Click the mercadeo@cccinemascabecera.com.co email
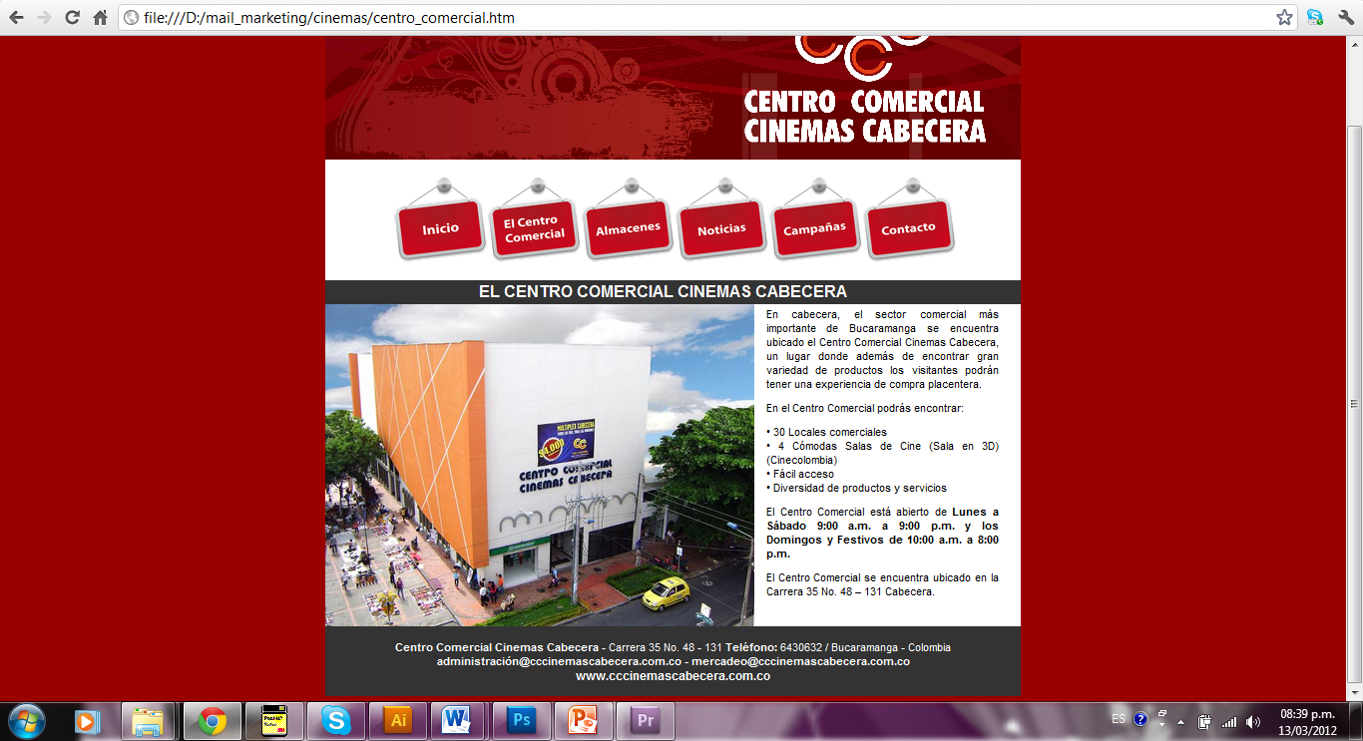 (x=800, y=661)
